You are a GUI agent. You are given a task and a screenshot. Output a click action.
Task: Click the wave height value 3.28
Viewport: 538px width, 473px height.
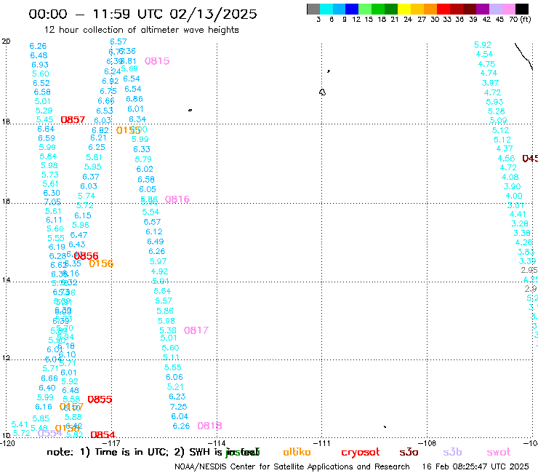pos(520,223)
